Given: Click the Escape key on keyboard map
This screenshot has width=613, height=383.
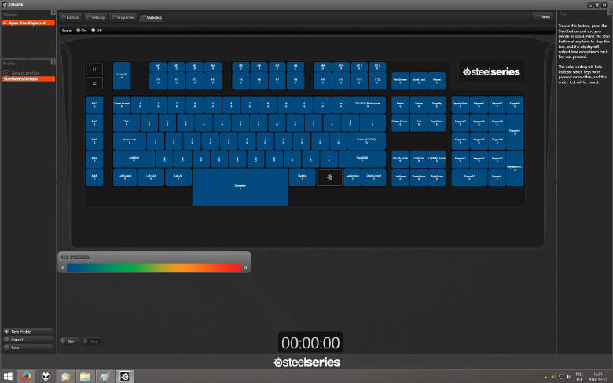Looking at the screenshot, I should 122,76.
